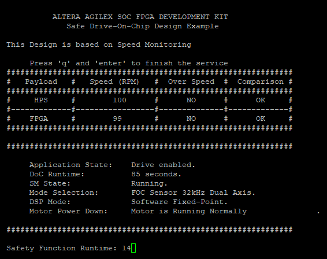Screen dimensions: 327x259
Task: Click the HPS speed value 100
Action: tap(120, 100)
